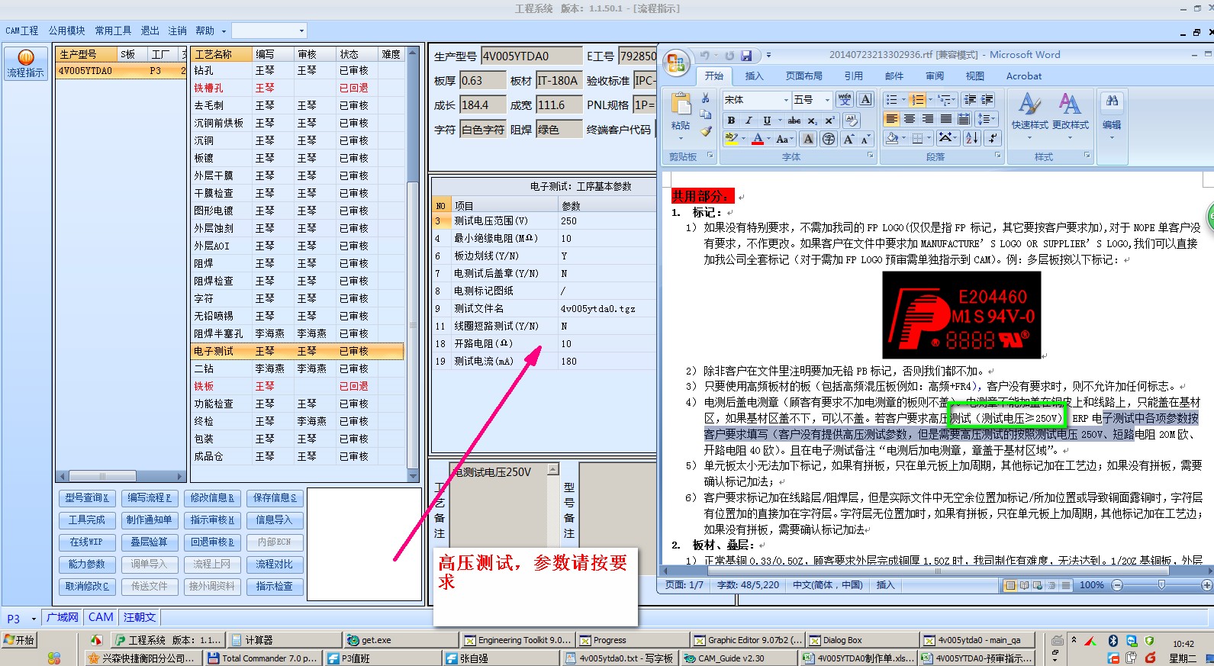The height and width of the screenshot is (666, 1214).
Task: Sort text with the A-Z icon
Action: tap(971, 138)
